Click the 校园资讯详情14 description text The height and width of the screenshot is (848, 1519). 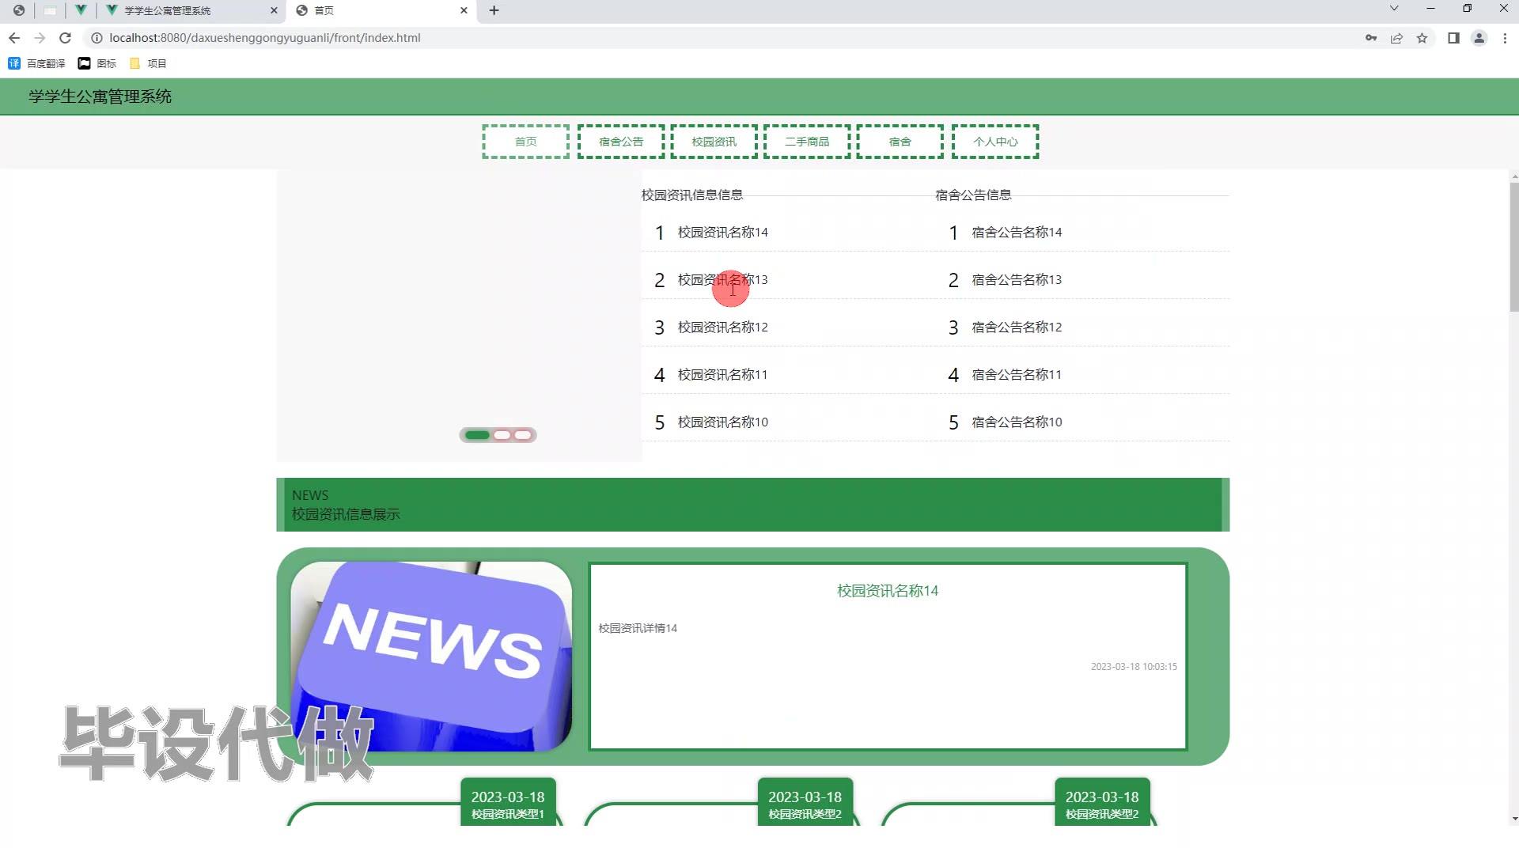[638, 628]
